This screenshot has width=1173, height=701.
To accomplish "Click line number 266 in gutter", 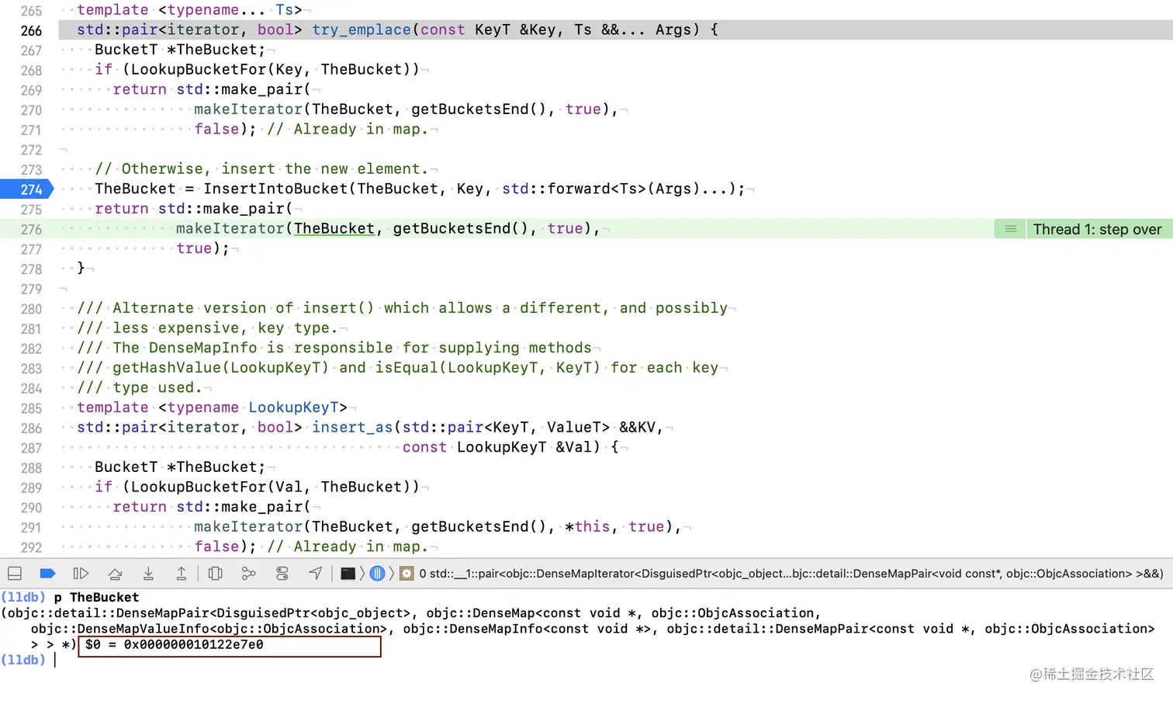I will pyautogui.click(x=31, y=30).
